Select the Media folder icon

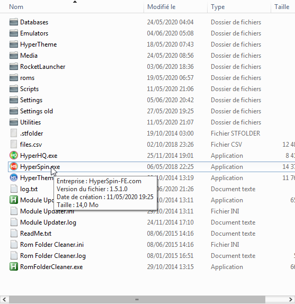tap(14, 56)
